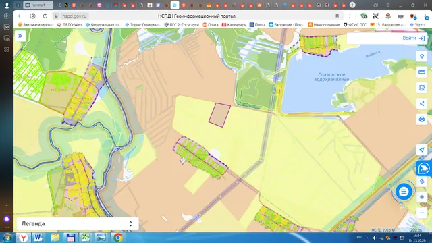Locate my position on the map
Viewport: 432px width, 243px height.
point(422,150)
